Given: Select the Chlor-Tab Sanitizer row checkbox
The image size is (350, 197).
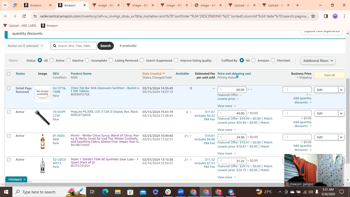Looking at the screenshot, I should (x=8, y=88).
